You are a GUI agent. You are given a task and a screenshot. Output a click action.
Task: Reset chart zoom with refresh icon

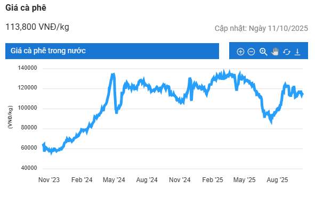click(286, 52)
